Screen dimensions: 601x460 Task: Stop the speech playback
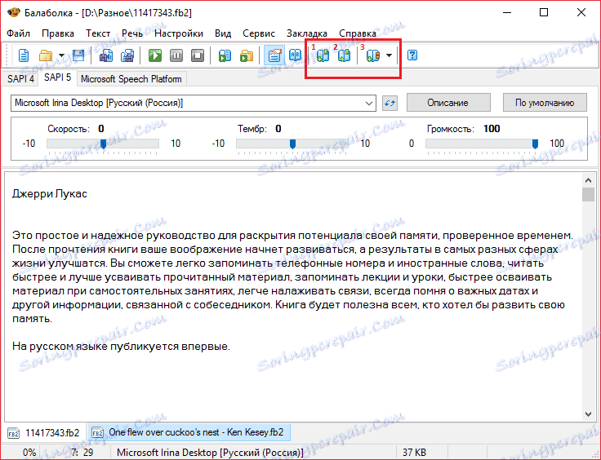tap(198, 55)
